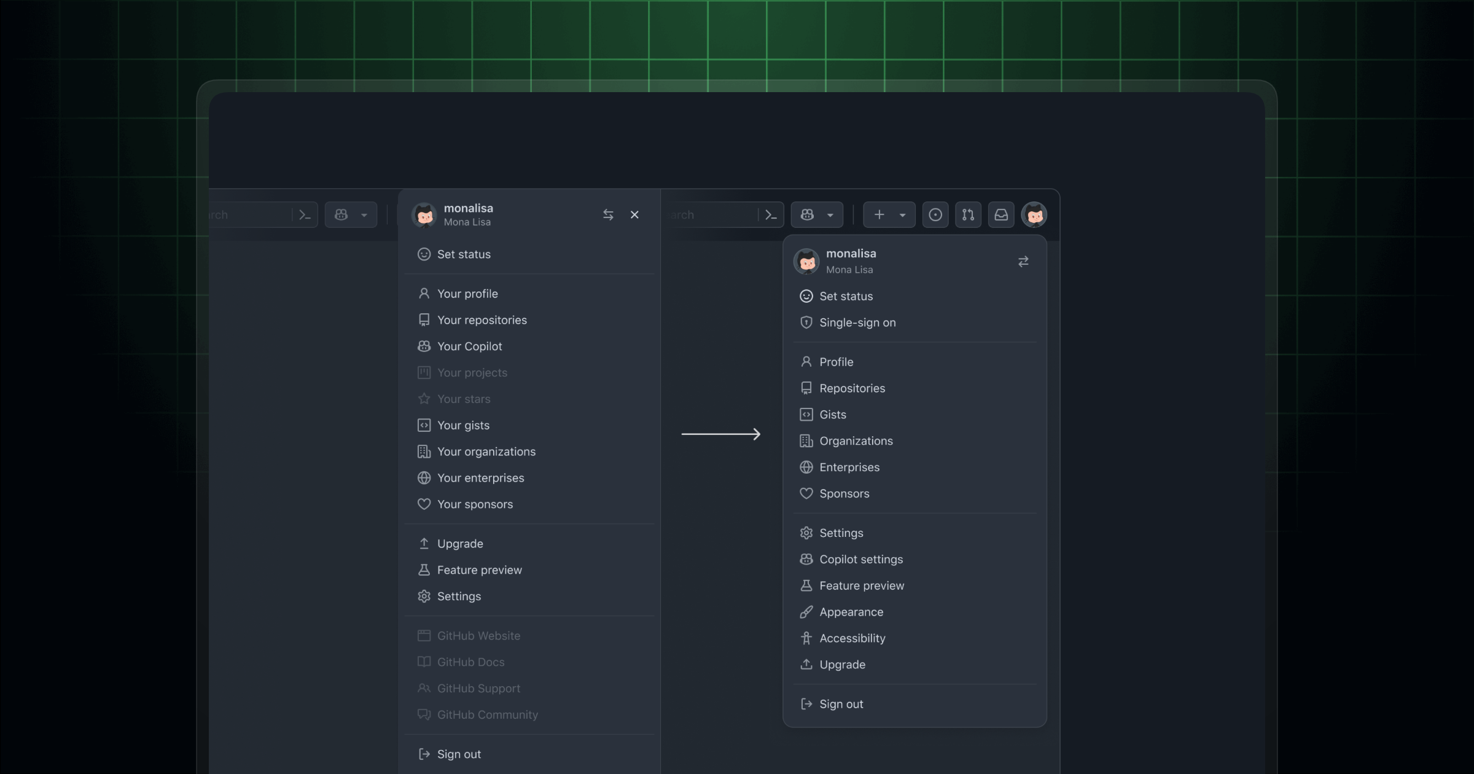The width and height of the screenshot is (1474, 774).
Task: Click Your Copilot in left panel
Action: point(469,346)
